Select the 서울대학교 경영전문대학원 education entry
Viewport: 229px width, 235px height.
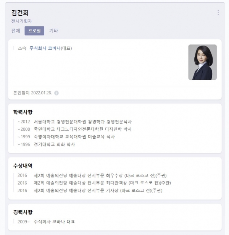click(x=75, y=122)
